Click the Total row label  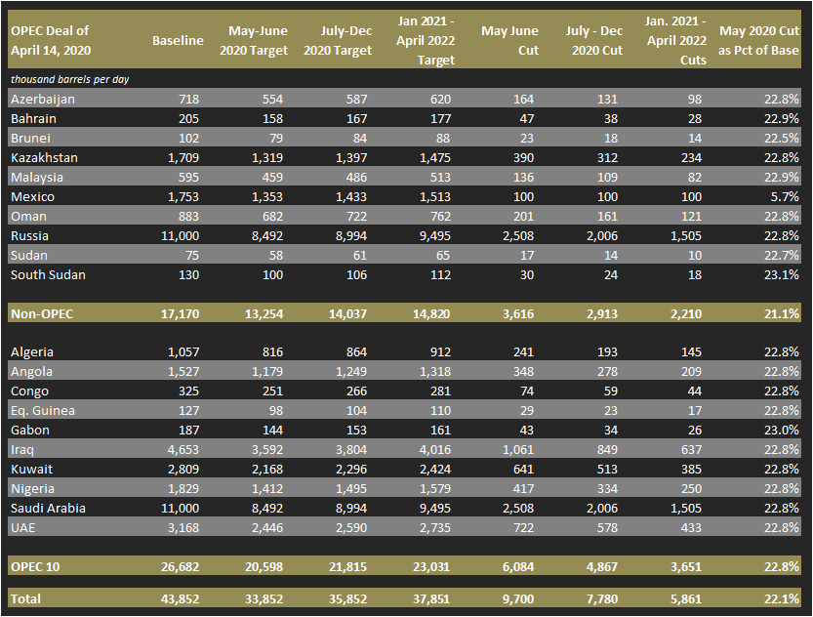[x=25, y=598]
